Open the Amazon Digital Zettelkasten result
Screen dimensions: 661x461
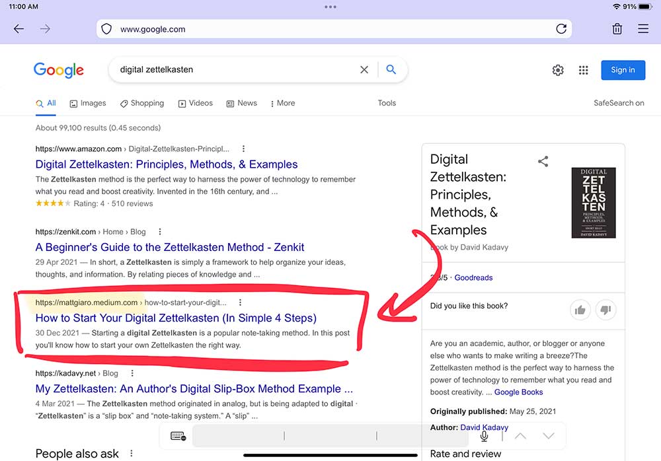click(167, 164)
